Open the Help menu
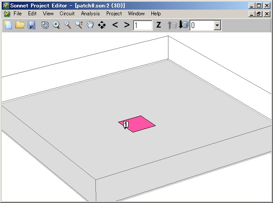The height and width of the screenshot is (203, 273). 156,14
